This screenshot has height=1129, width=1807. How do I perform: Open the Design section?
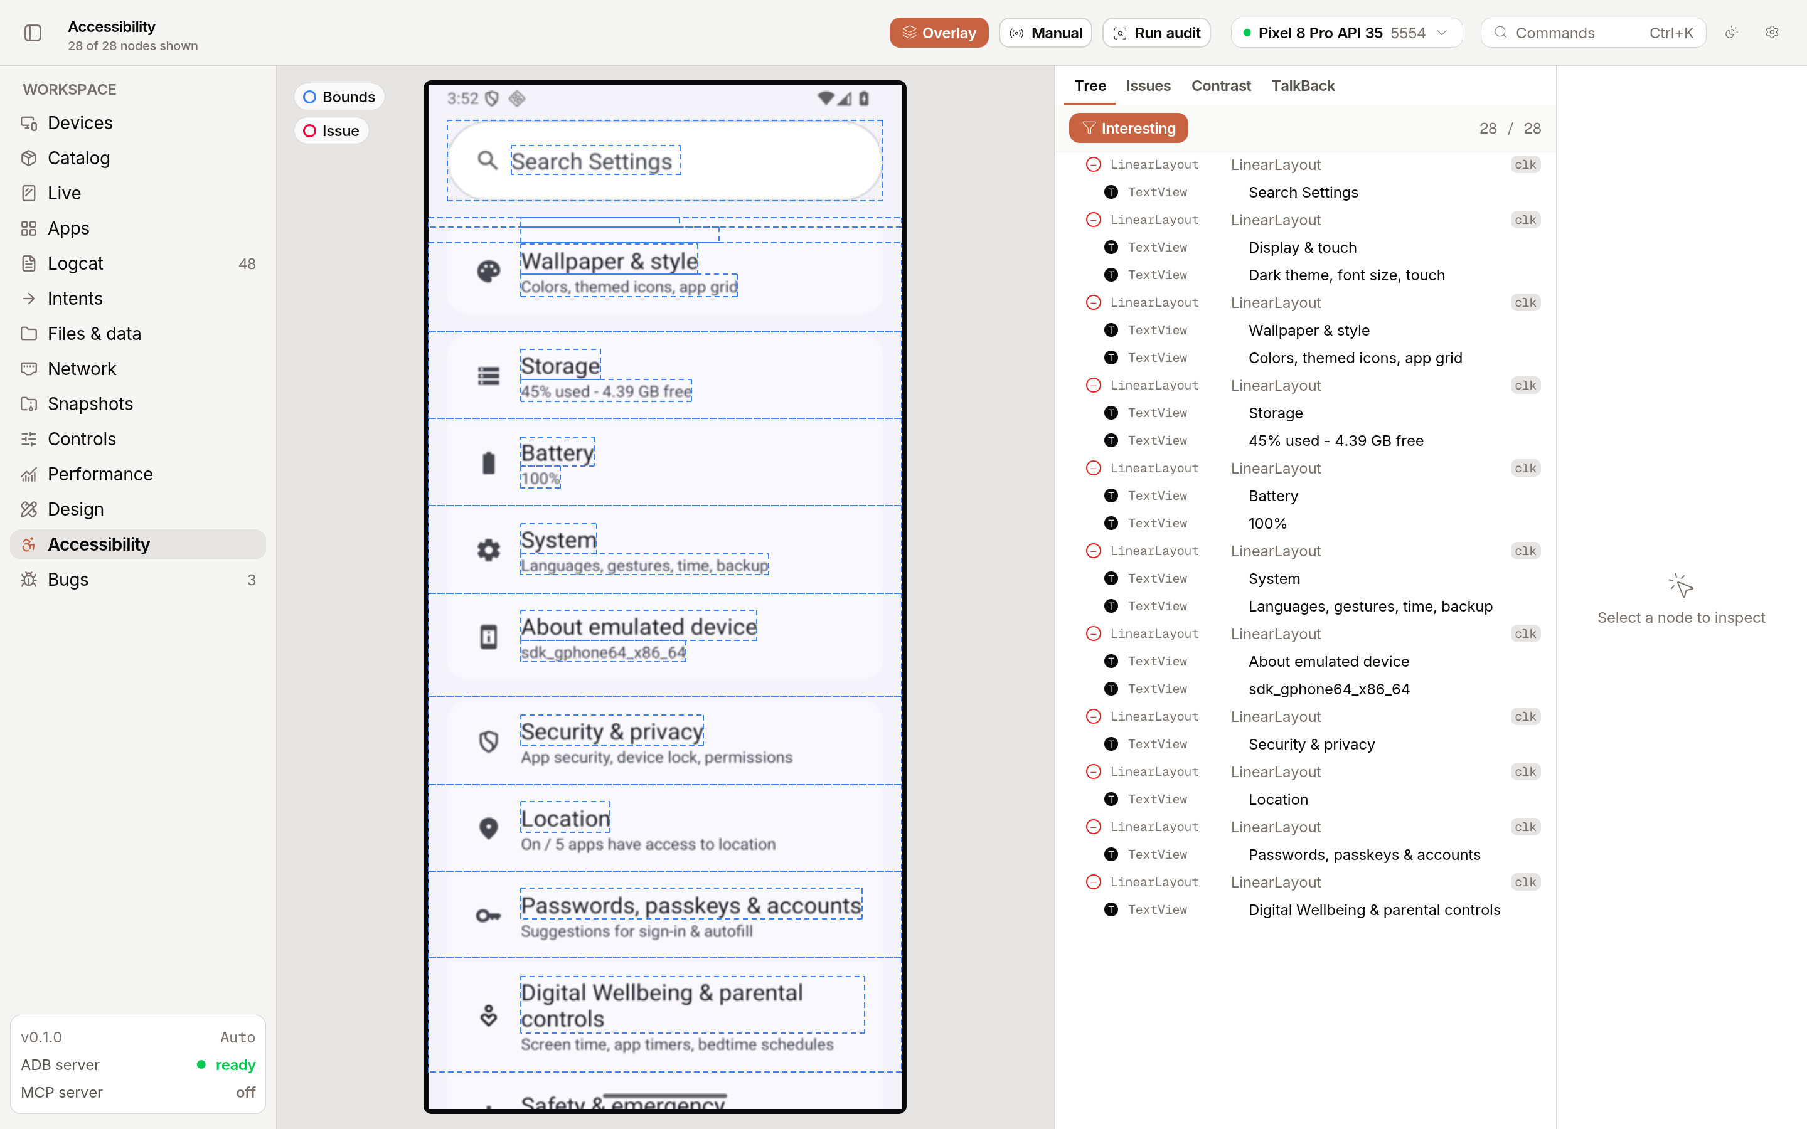(x=138, y=509)
